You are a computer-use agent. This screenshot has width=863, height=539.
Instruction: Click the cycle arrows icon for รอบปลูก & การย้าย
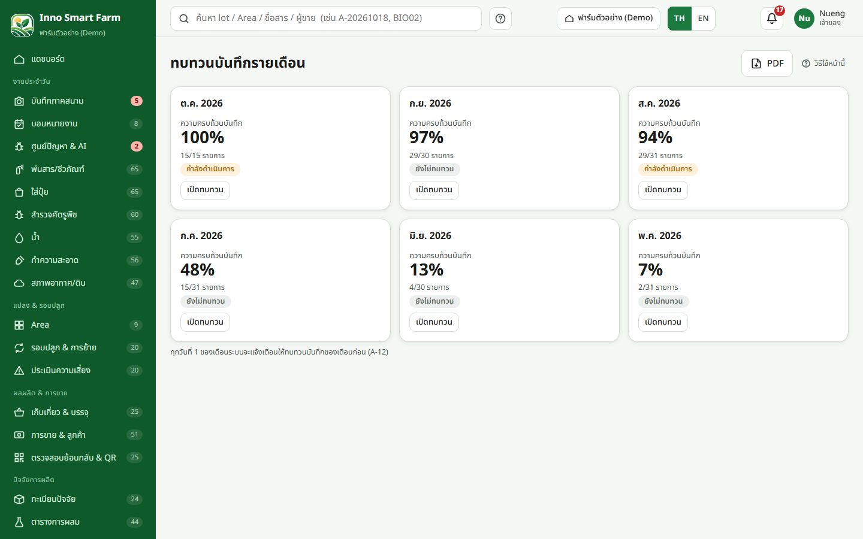click(19, 348)
